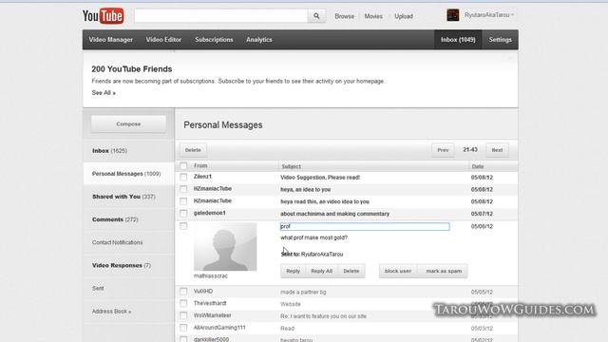Click the Date column header
608x342 pixels.
point(478,166)
